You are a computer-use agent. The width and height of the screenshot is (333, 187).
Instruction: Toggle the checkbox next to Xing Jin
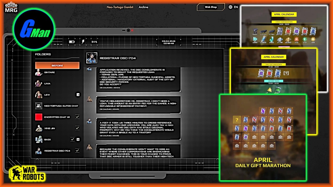[x=77, y=128]
